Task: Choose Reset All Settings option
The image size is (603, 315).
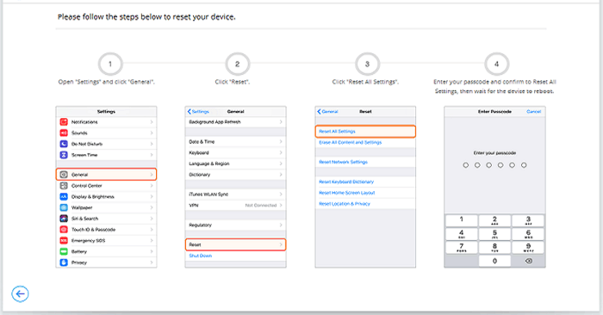Action: pyautogui.click(x=365, y=132)
